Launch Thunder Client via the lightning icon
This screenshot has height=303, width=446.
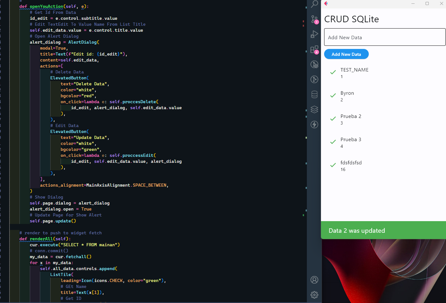point(314,125)
